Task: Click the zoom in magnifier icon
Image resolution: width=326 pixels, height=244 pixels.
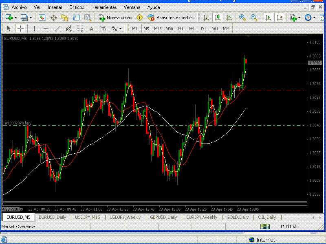Action: click(x=242, y=17)
